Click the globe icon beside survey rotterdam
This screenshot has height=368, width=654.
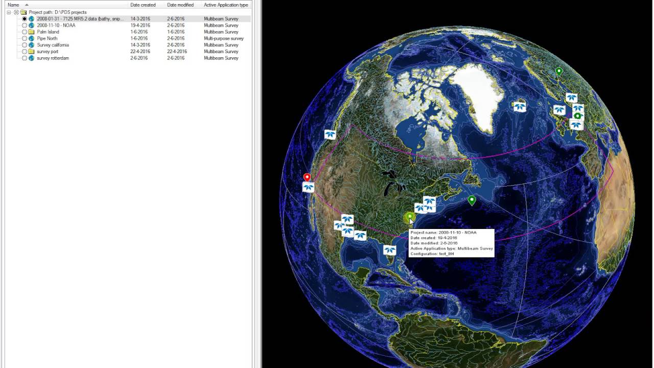point(31,58)
